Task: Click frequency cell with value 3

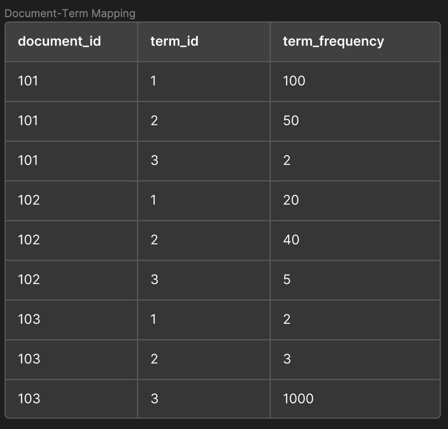Action: point(355,359)
